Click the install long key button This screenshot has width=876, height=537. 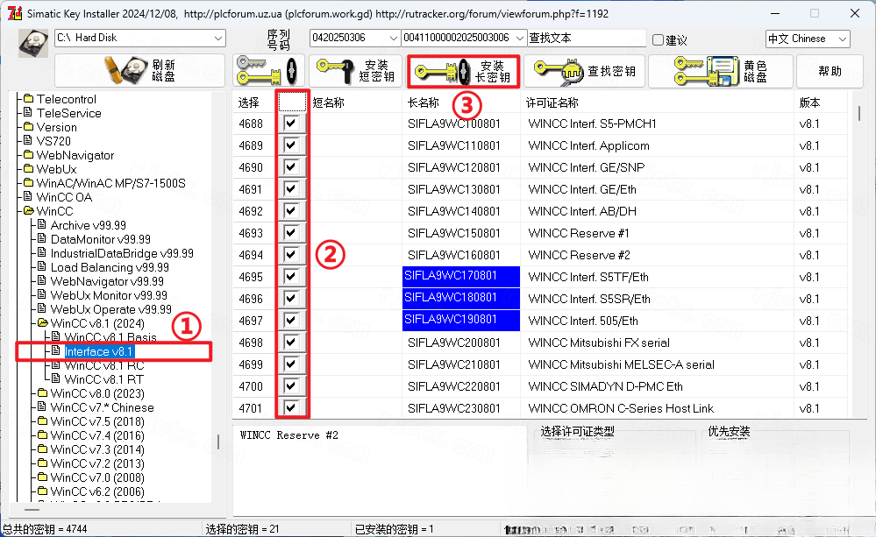pos(463,72)
